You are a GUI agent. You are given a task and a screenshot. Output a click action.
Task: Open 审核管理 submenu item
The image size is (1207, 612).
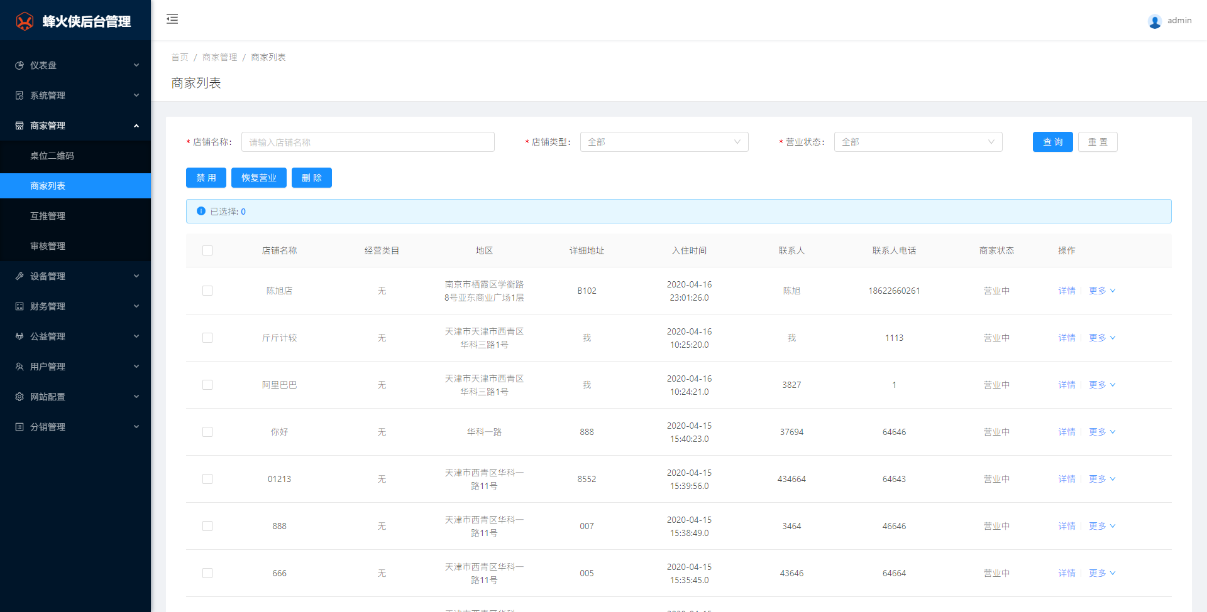click(75, 246)
